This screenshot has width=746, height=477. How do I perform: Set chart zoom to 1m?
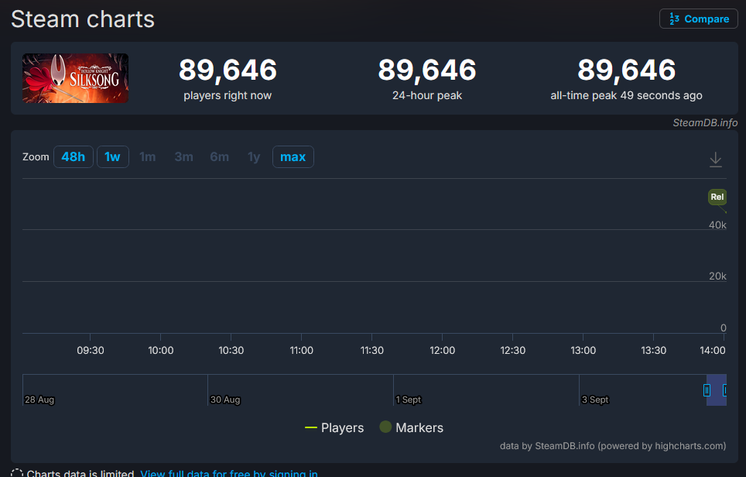[148, 156]
